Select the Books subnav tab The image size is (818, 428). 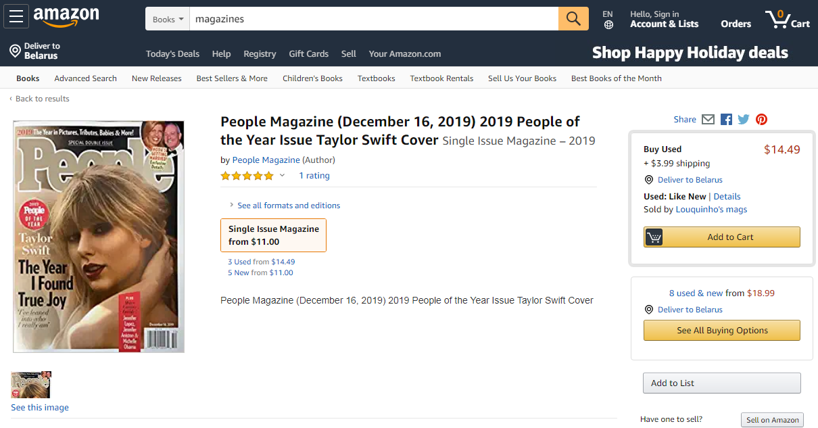(28, 78)
